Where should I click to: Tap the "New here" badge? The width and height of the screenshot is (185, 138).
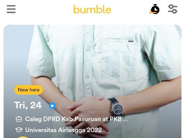coord(29,90)
